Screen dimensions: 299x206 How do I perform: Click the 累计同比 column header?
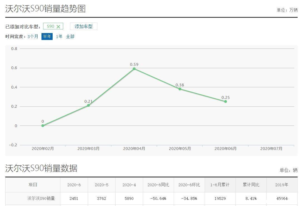tap(251, 185)
